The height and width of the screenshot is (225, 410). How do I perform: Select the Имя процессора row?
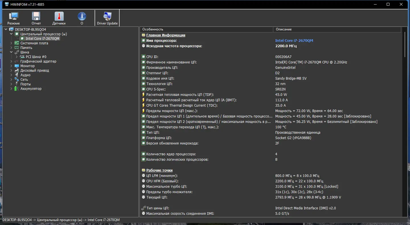tap(161, 41)
